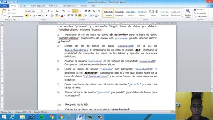Open the Archivo tab
This screenshot has width=213, height=120.
4,6
